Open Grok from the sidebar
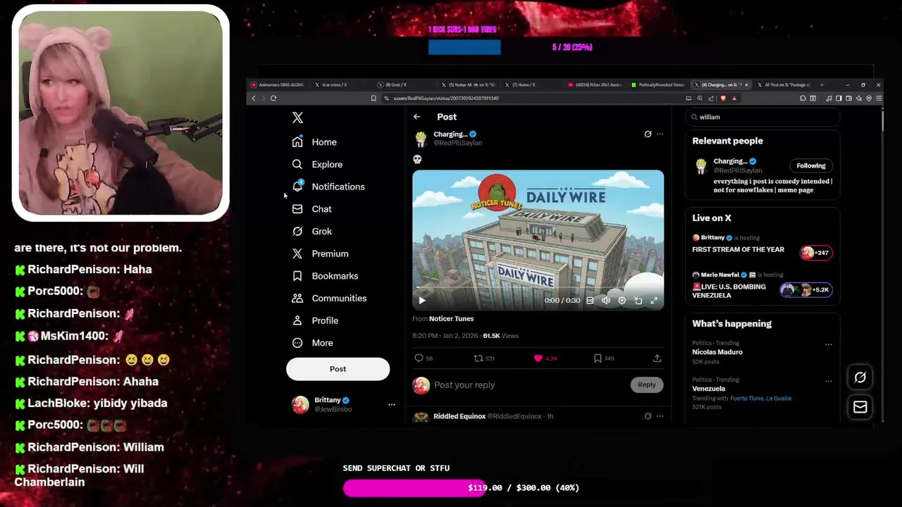902x507 pixels. tap(311, 231)
